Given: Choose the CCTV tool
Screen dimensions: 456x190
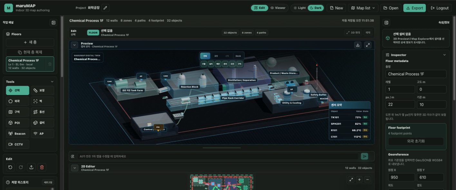Looking at the screenshot, I should point(17,144).
